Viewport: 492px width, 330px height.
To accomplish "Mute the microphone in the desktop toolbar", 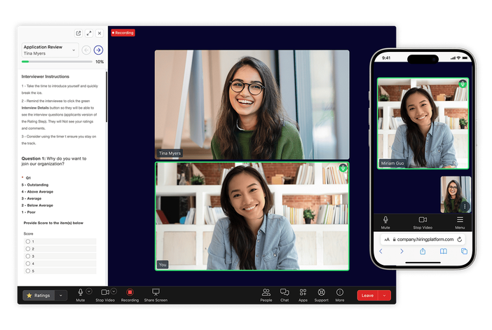I will click(80, 293).
